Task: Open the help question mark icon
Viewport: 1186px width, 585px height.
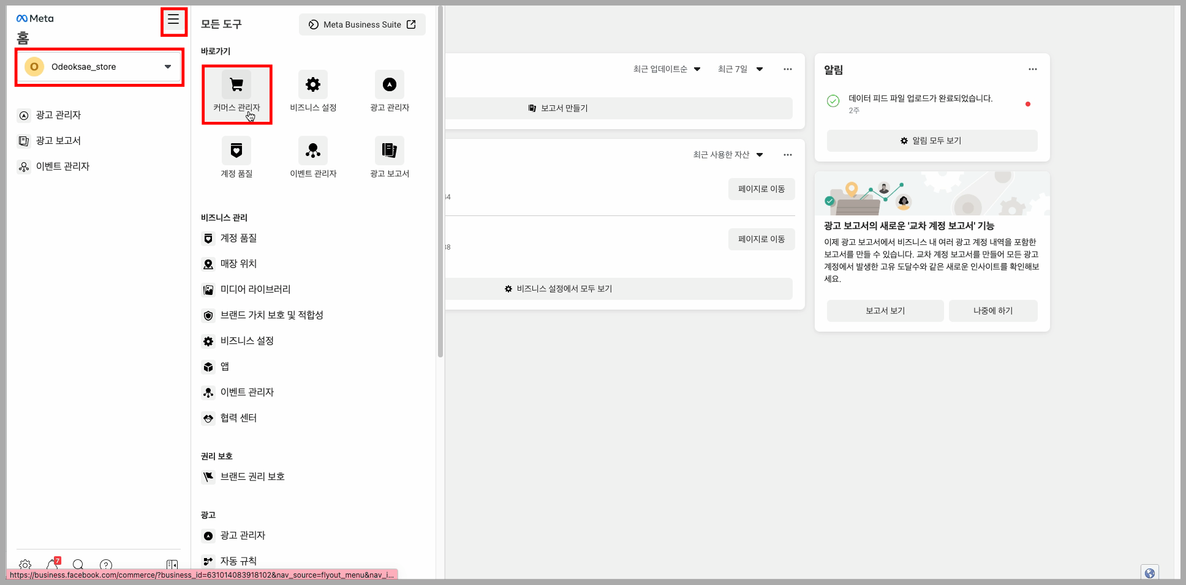Action: coord(105,565)
